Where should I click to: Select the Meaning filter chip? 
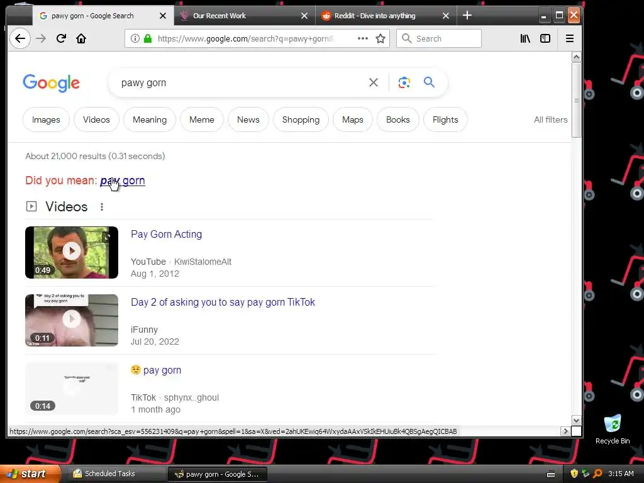[150, 120]
